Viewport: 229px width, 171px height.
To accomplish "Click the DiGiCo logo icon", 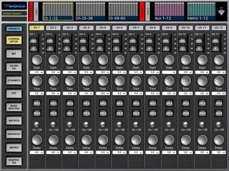I will click(x=14, y=6).
